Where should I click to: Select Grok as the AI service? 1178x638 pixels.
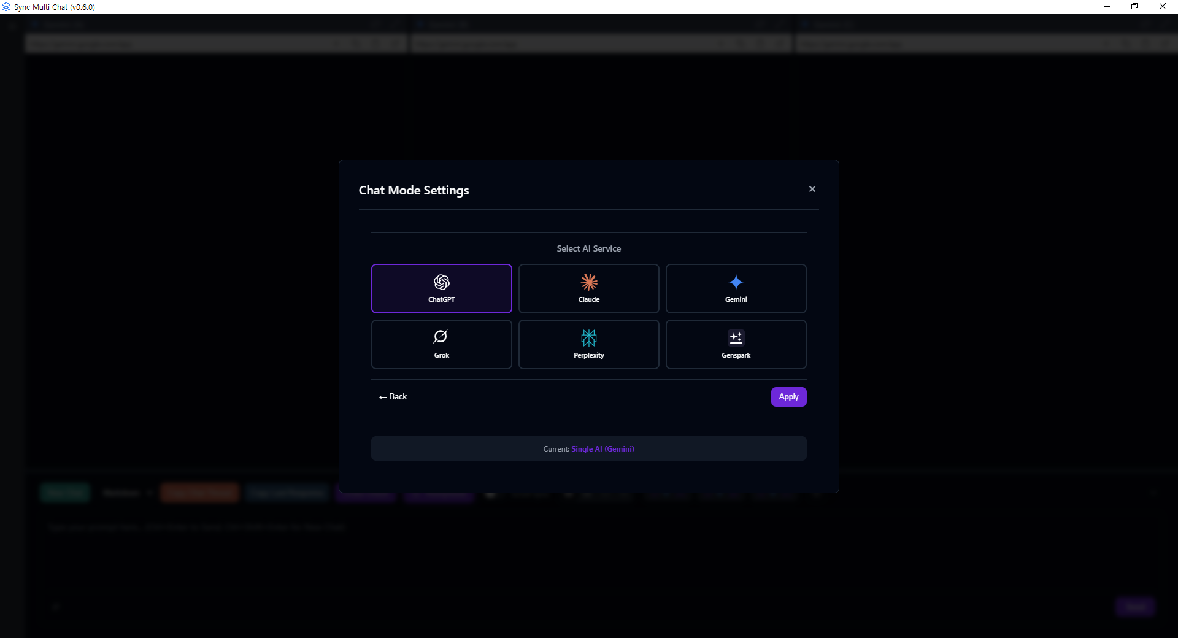point(442,344)
